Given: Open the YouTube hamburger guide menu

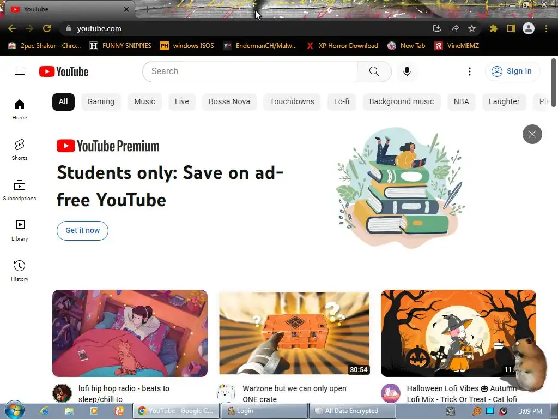Looking at the screenshot, I should coord(20,71).
